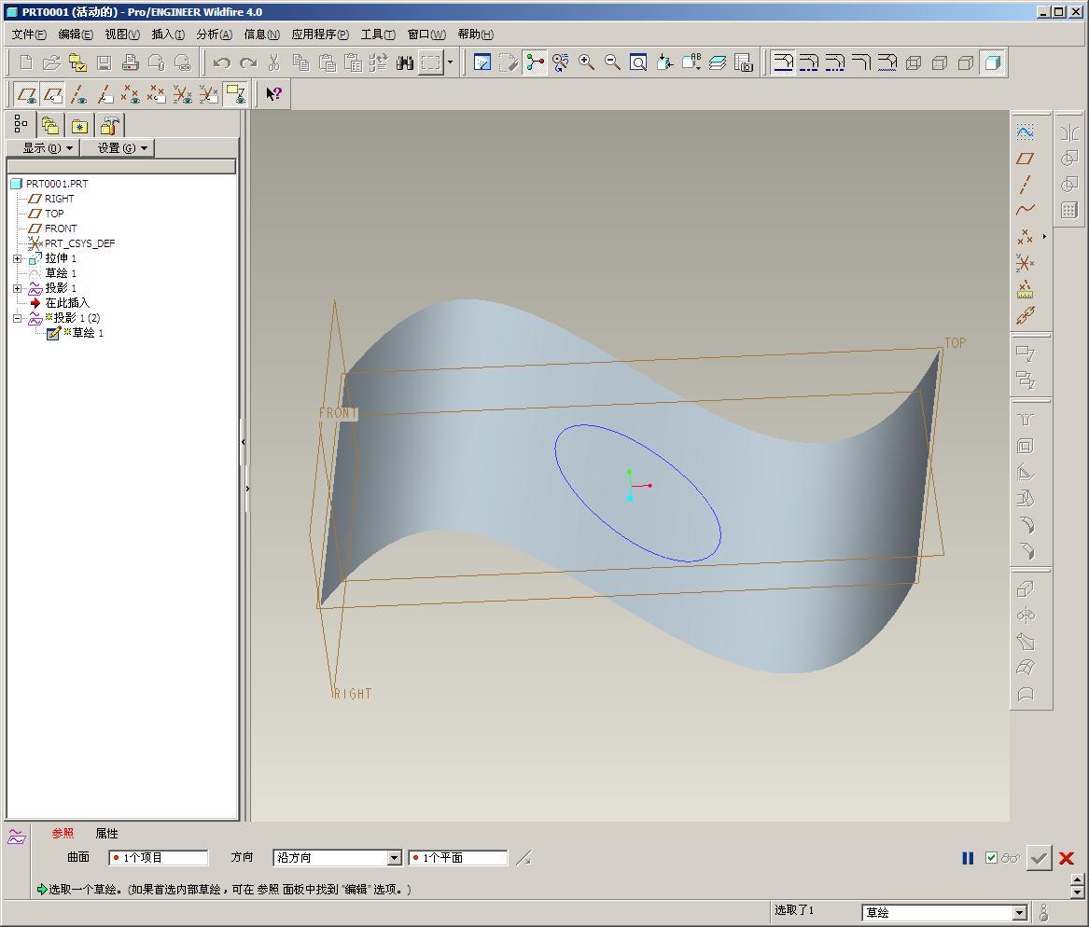
Task: Select the FRONT datum plane in tree
Action: [61, 228]
